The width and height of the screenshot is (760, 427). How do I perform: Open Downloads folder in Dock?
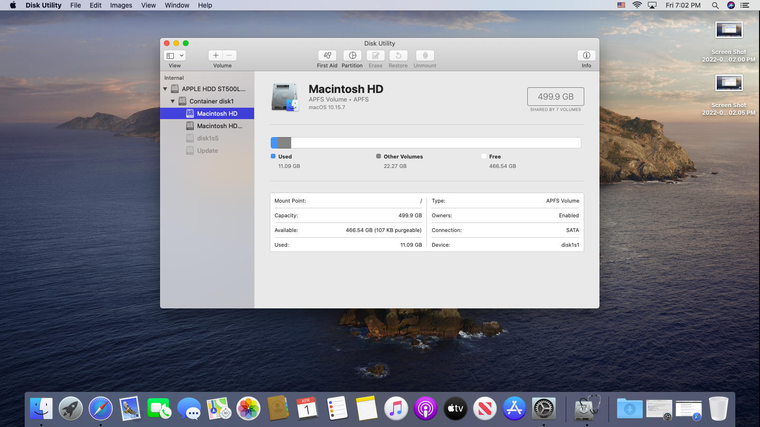click(630, 408)
